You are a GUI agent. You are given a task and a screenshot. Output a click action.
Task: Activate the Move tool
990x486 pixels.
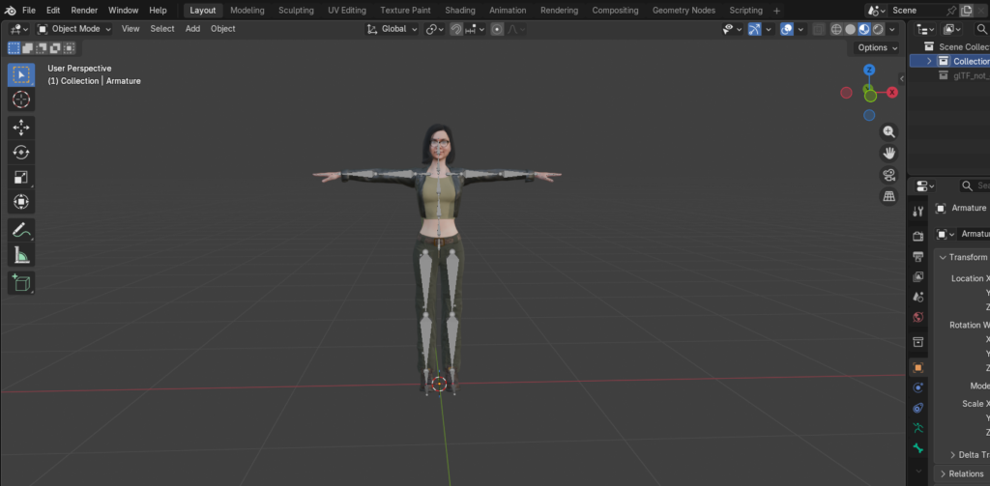tap(21, 128)
